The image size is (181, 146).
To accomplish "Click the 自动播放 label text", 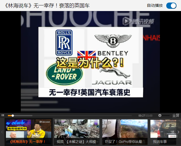I will [155, 6].
